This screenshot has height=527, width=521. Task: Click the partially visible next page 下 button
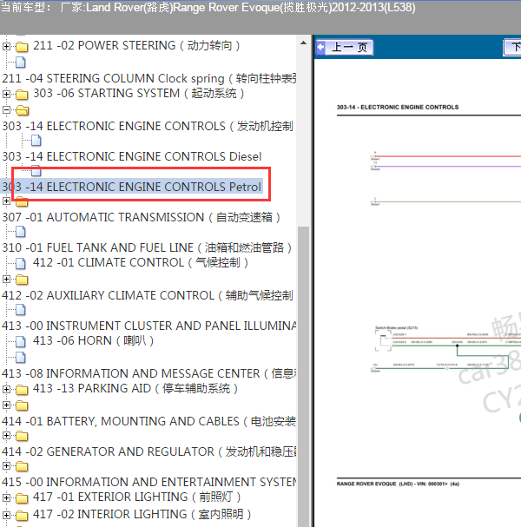[x=512, y=47]
